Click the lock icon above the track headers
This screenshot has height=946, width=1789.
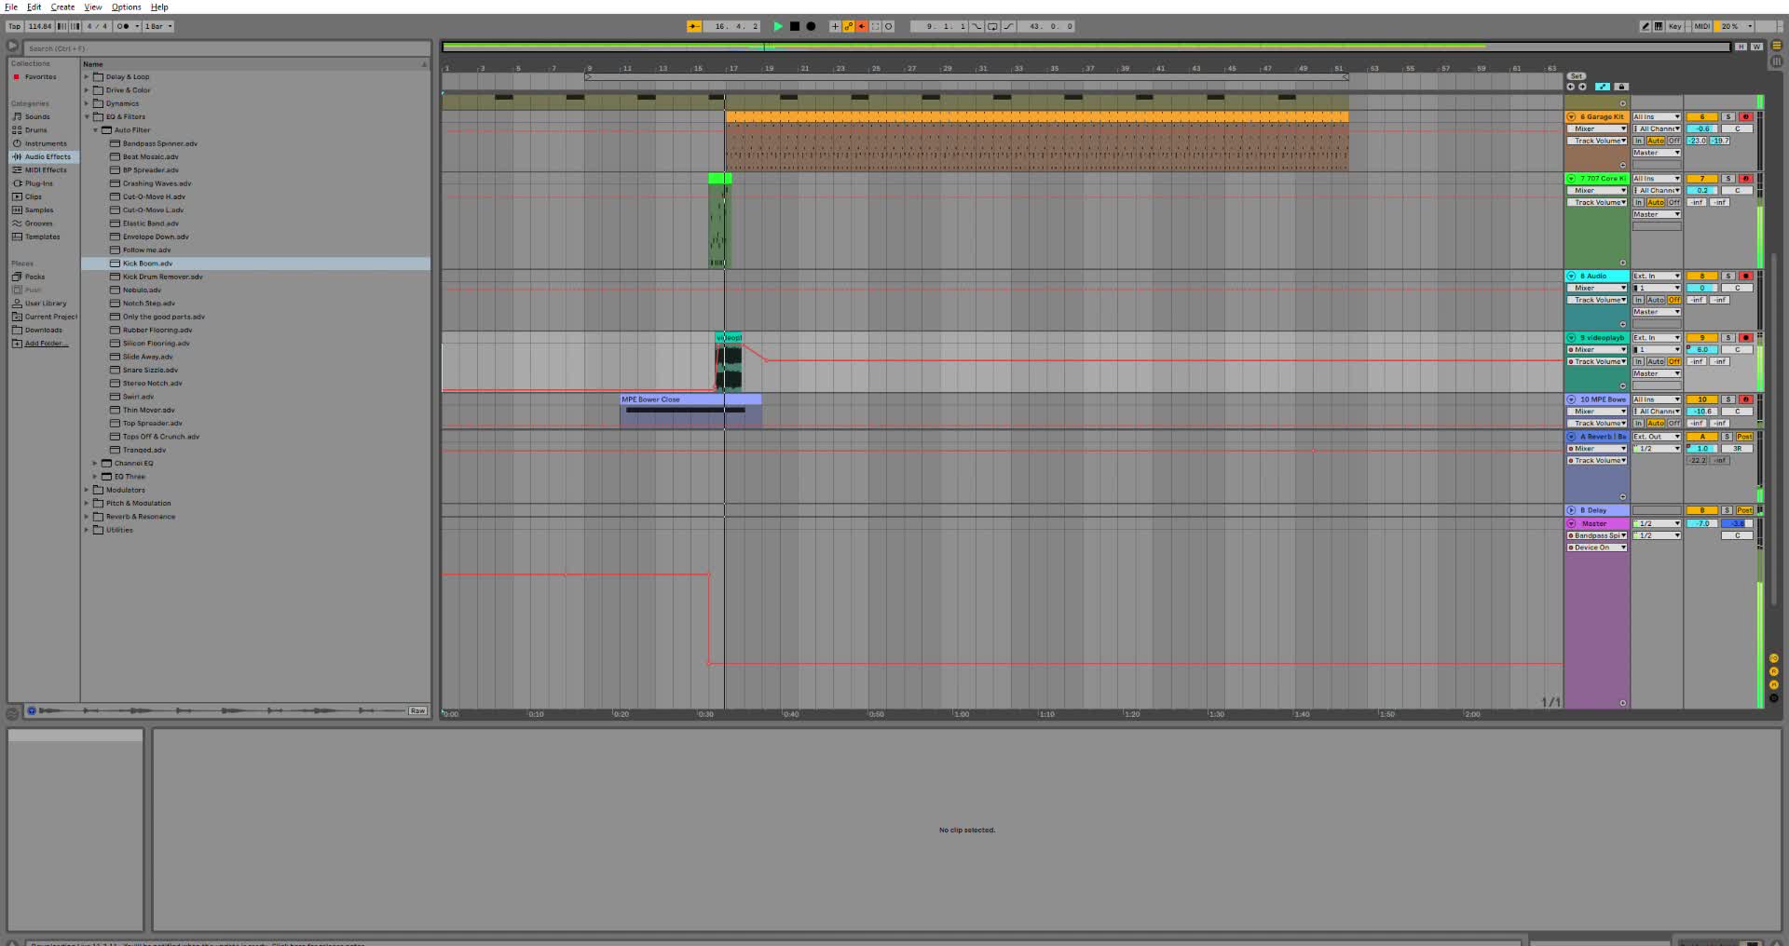(x=1622, y=87)
